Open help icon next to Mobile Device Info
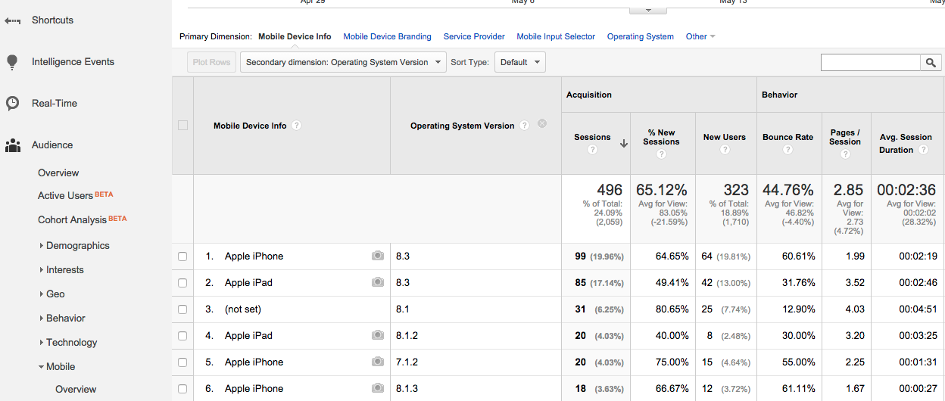The width and height of the screenshot is (945, 401). (297, 126)
